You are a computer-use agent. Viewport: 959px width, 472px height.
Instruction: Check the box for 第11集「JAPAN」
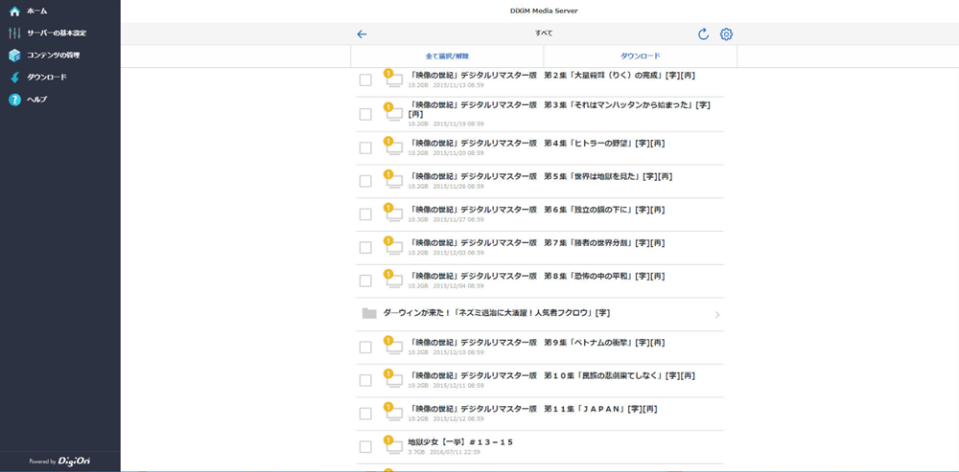pyautogui.click(x=365, y=414)
